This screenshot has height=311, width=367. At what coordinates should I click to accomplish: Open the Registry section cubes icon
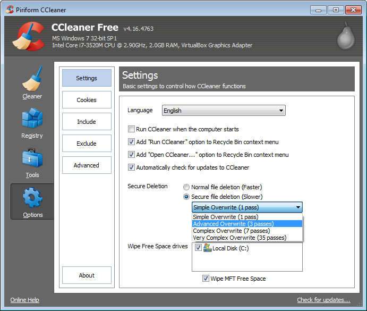[32, 119]
